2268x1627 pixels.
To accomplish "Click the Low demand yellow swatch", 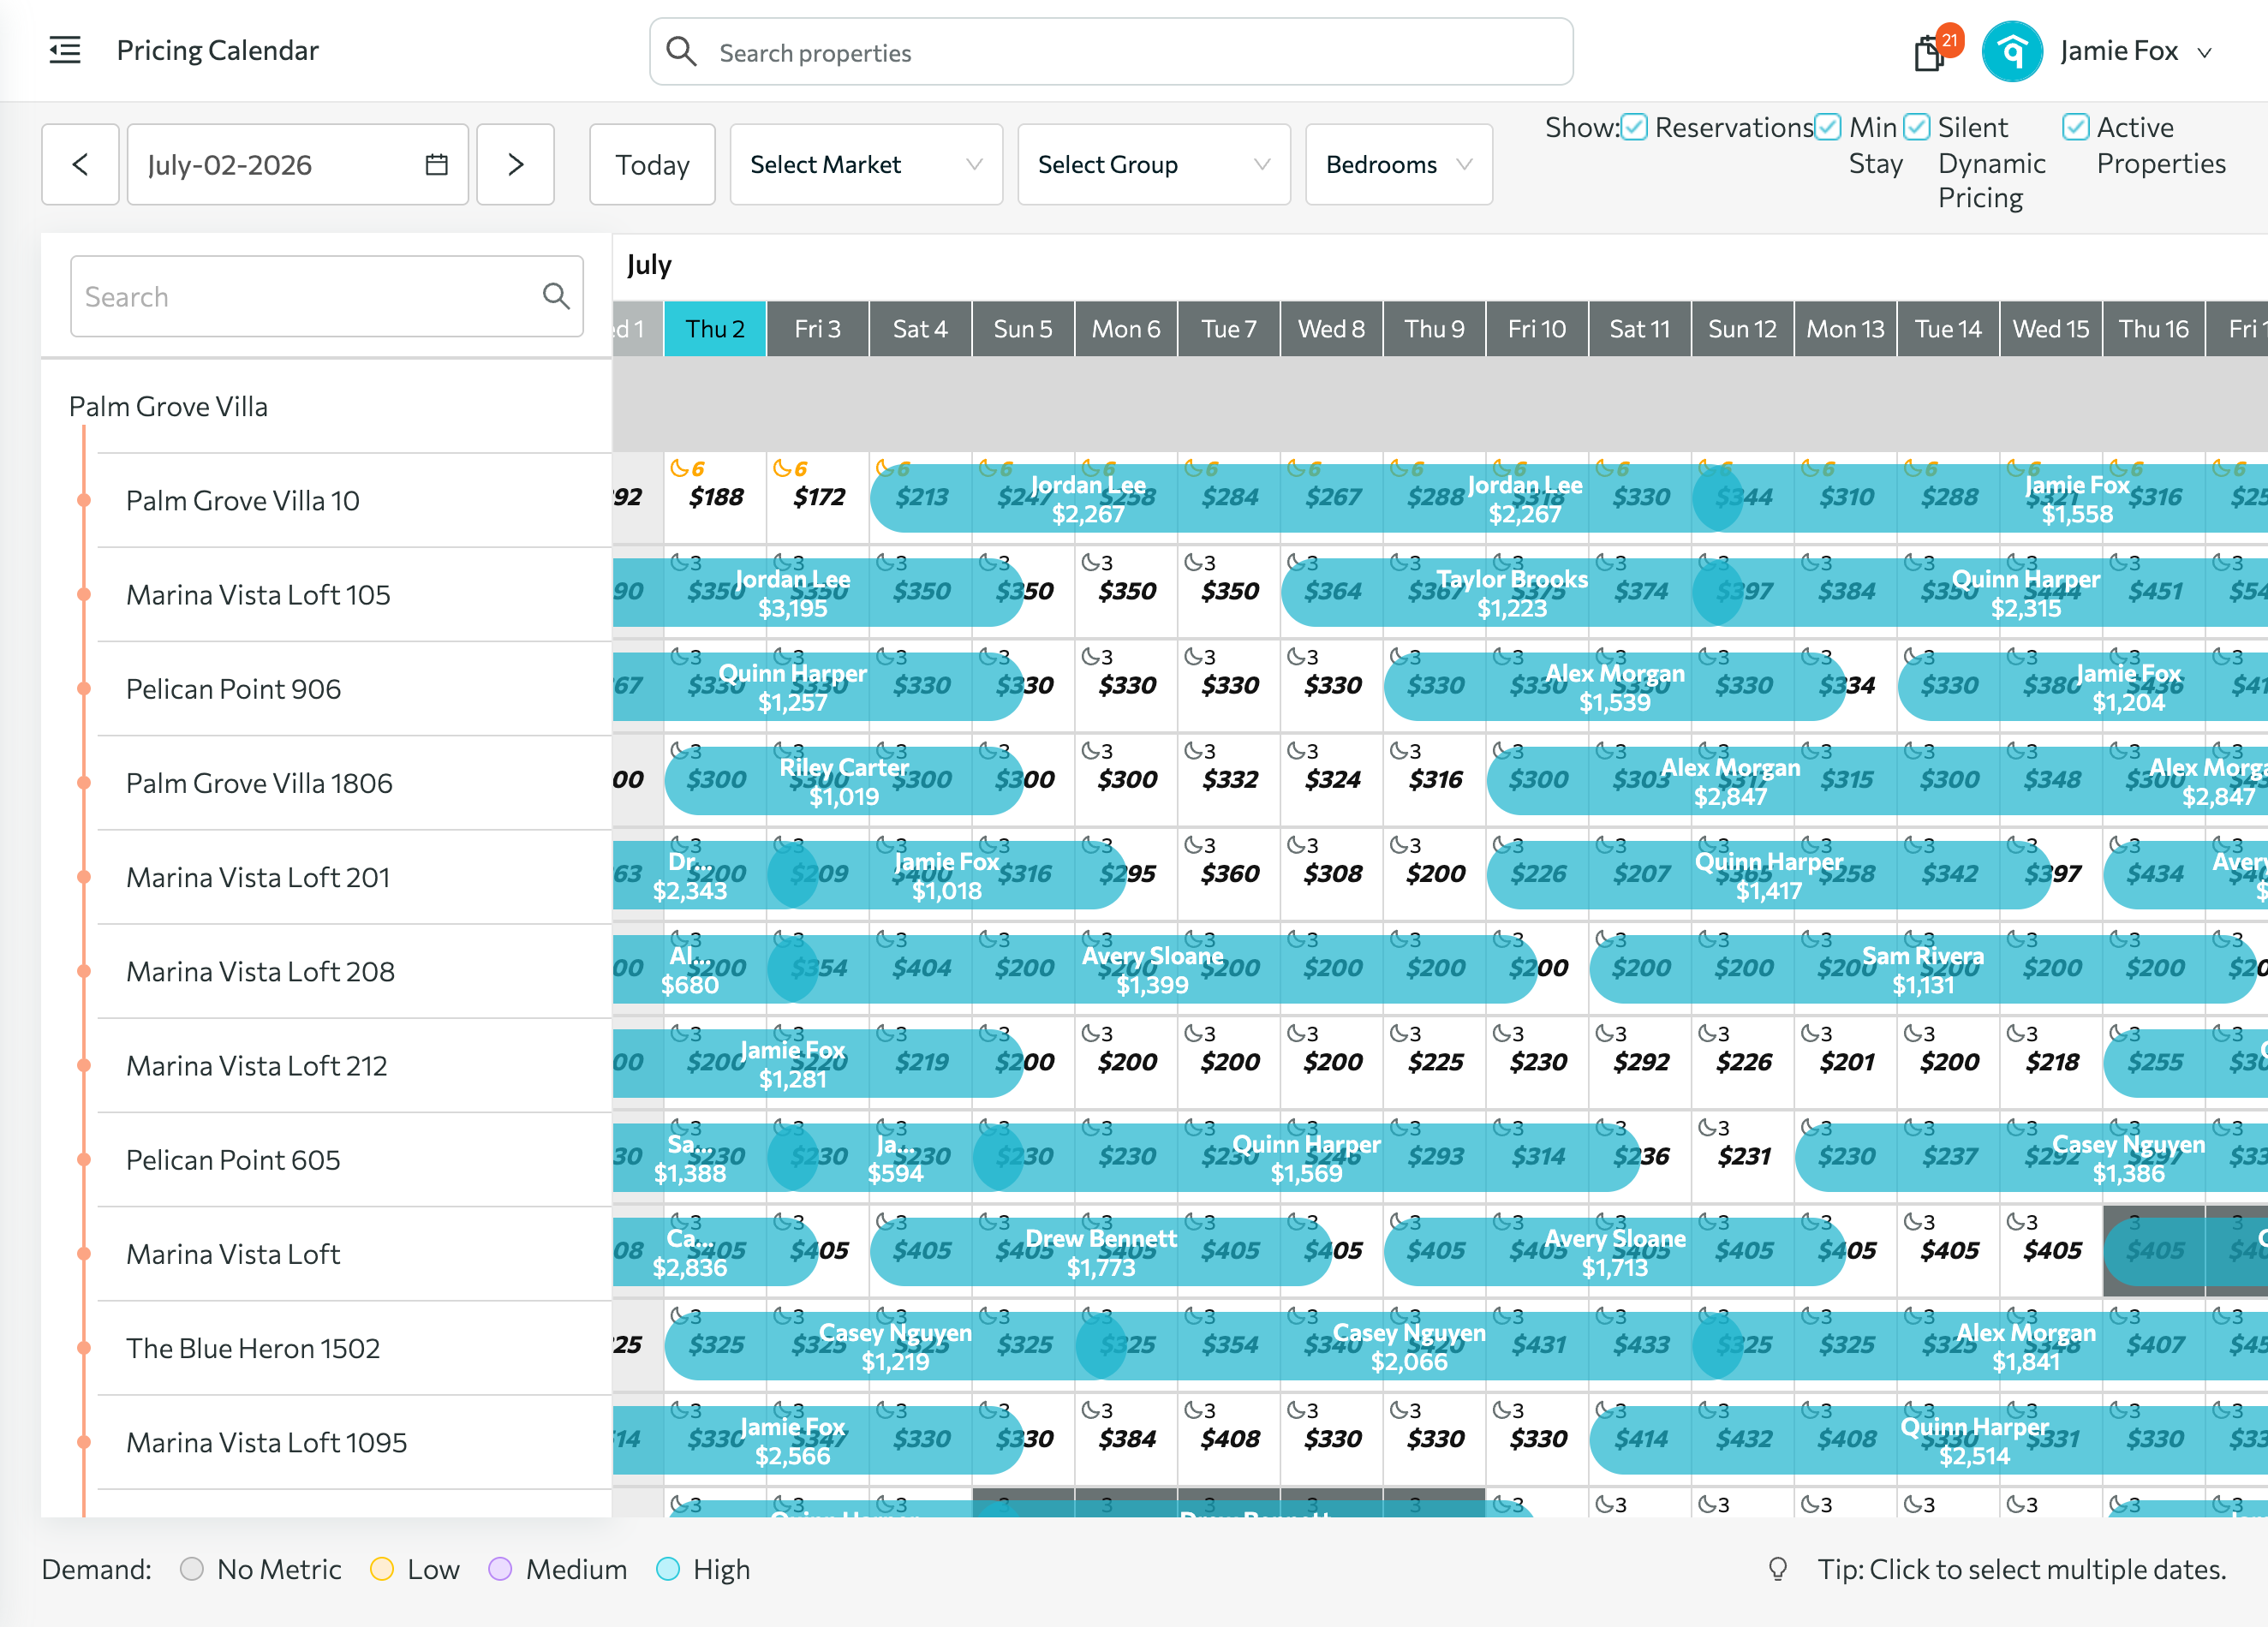I will tap(382, 1568).
